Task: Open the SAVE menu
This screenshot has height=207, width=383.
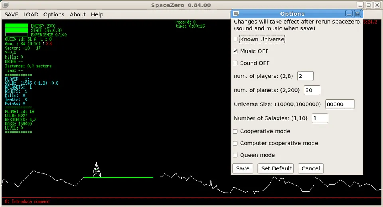Action: point(11,14)
